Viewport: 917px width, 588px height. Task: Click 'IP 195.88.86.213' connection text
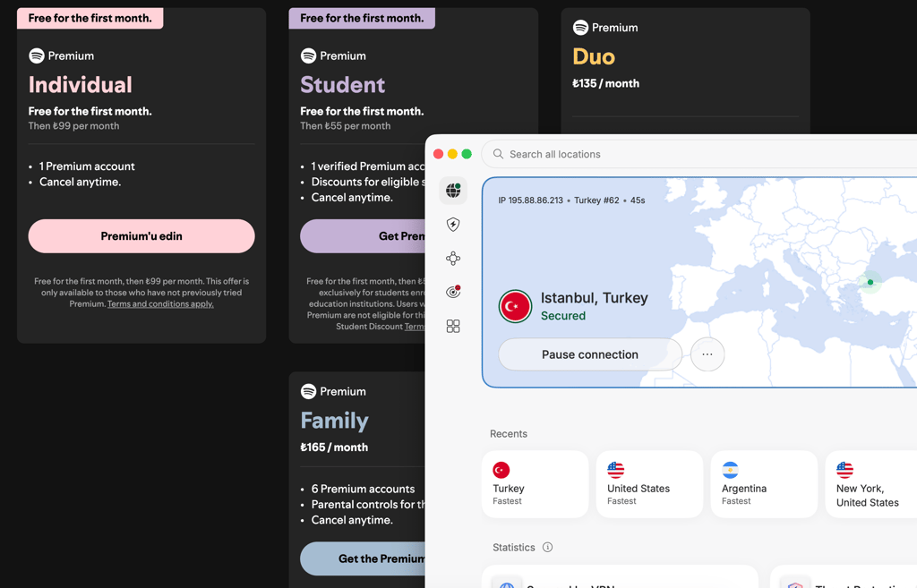(530, 200)
